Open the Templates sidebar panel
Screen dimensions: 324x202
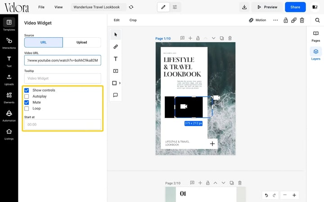click(x=9, y=24)
